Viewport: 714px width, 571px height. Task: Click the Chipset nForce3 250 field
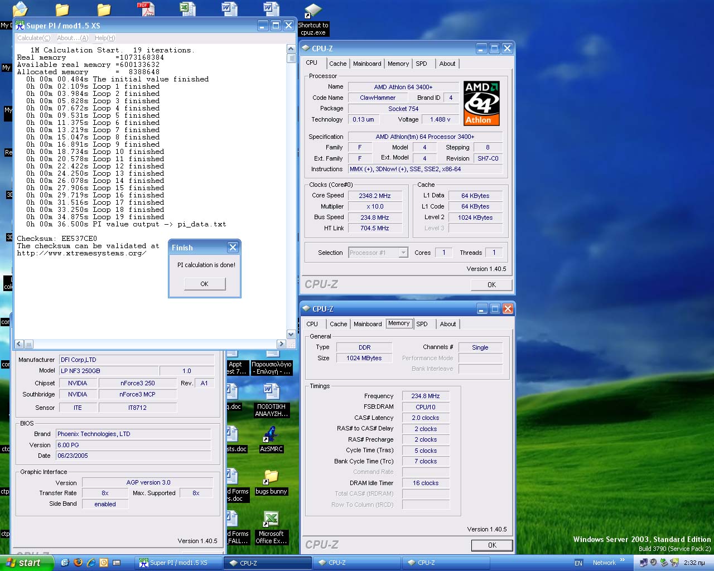138,383
